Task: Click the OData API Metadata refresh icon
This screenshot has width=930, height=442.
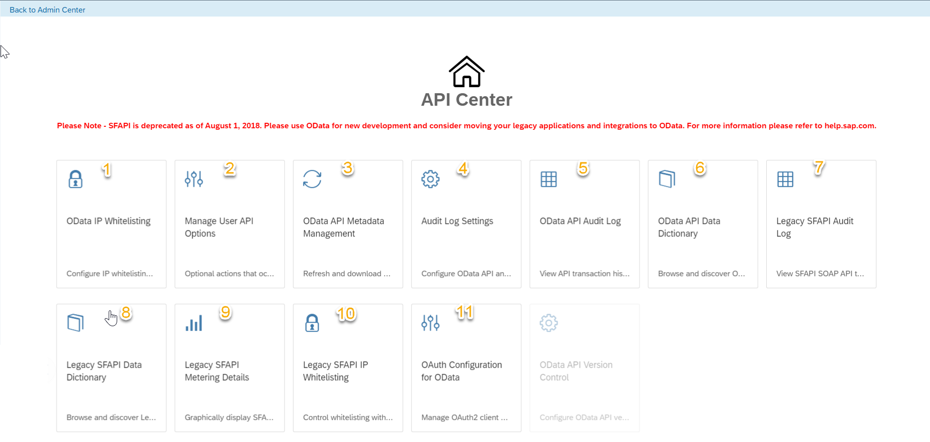Action: [x=312, y=179]
